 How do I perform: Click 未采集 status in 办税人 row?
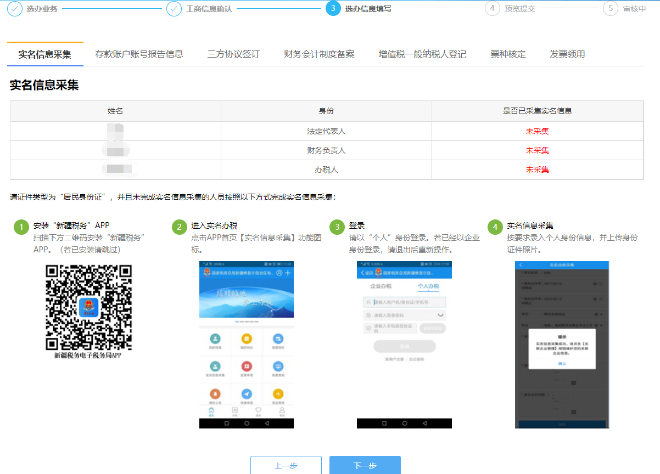coord(538,170)
